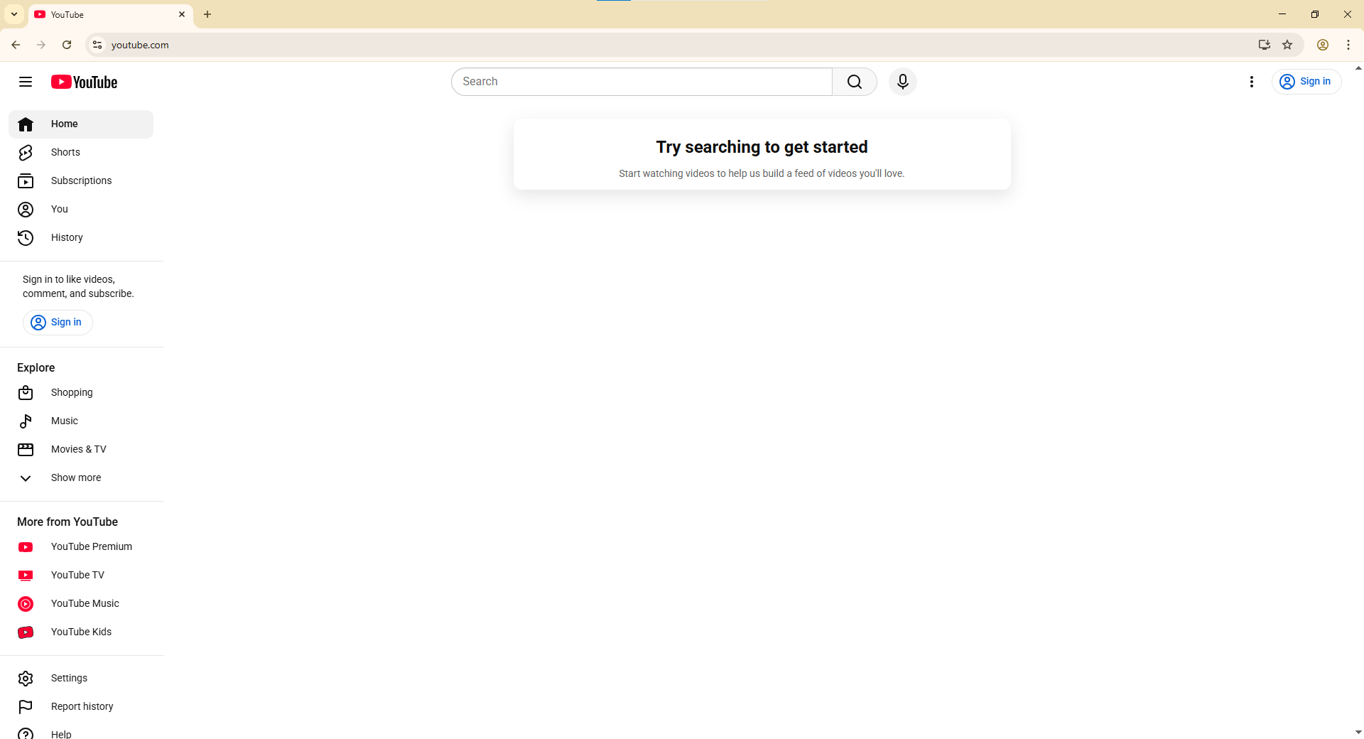The image size is (1364, 739).
Task: Go to Subscriptions in sidebar
Action: point(81,180)
